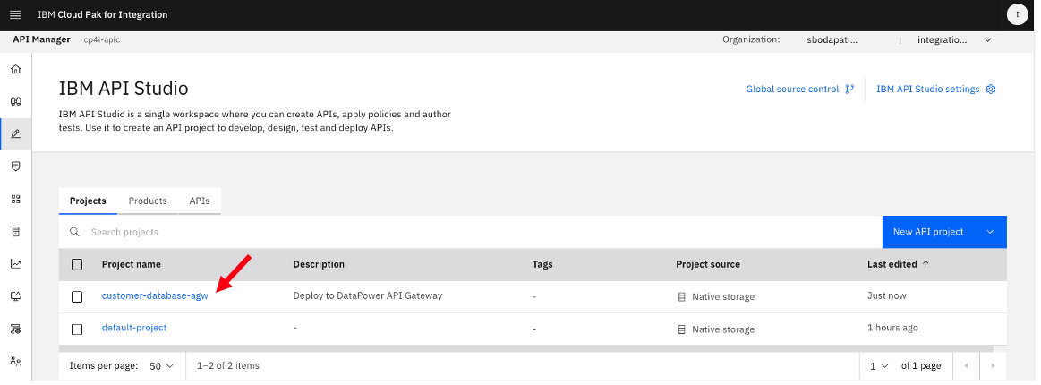Select the pencil Develop icon in sidebar
The height and width of the screenshot is (385, 1041).
(x=16, y=133)
